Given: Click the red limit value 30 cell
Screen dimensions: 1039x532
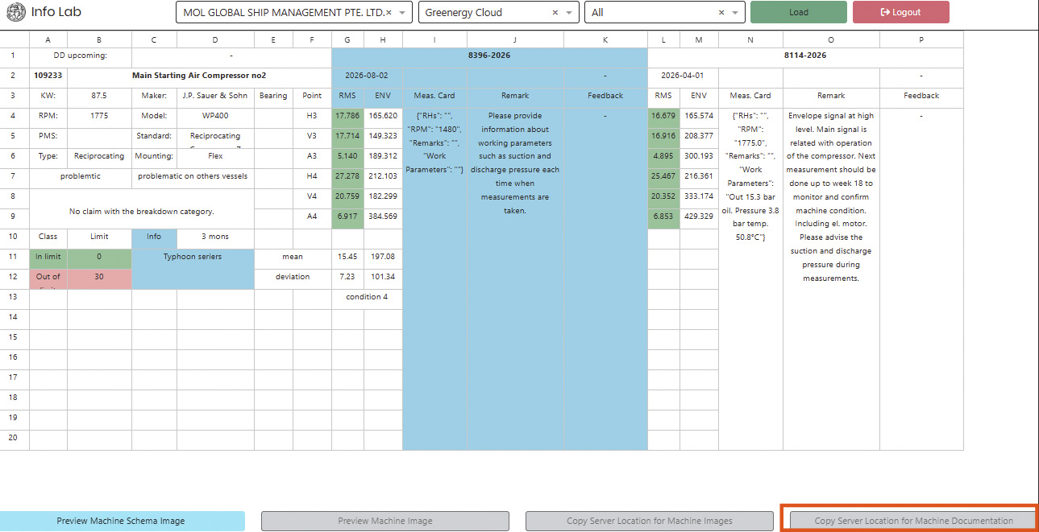Looking at the screenshot, I should 99,277.
